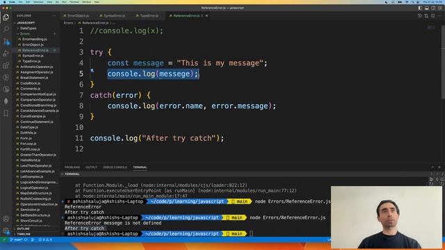Click open changes icon in editor toolbar

[x=426, y=16]
